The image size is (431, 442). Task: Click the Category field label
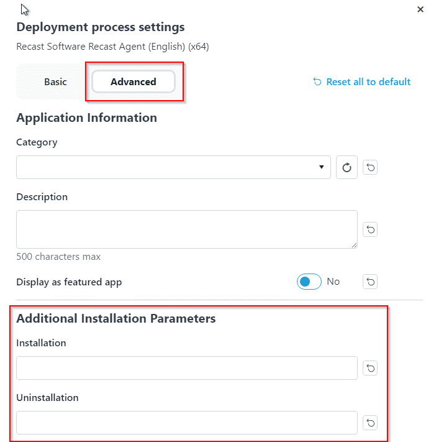pos(37,142)
